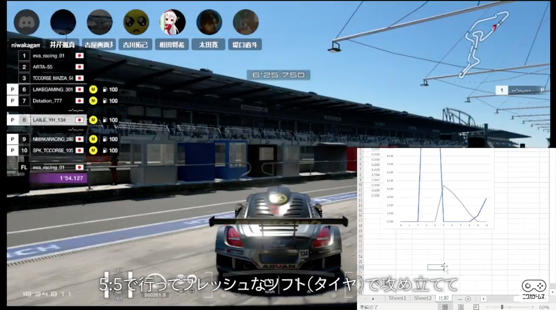Select the 古川拓己 name label
This screenshot has width=556, height=310.
[135, 45]
